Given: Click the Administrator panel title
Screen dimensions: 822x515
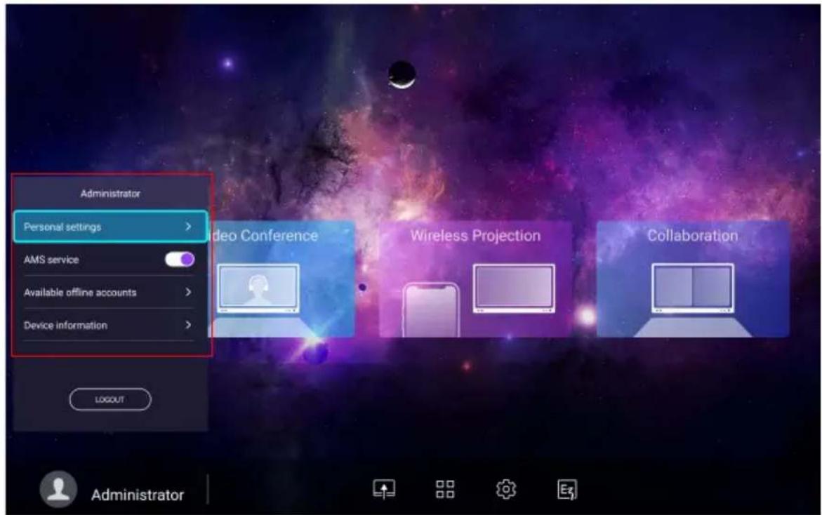Looking at the screenshot, I should coord(110,194).
